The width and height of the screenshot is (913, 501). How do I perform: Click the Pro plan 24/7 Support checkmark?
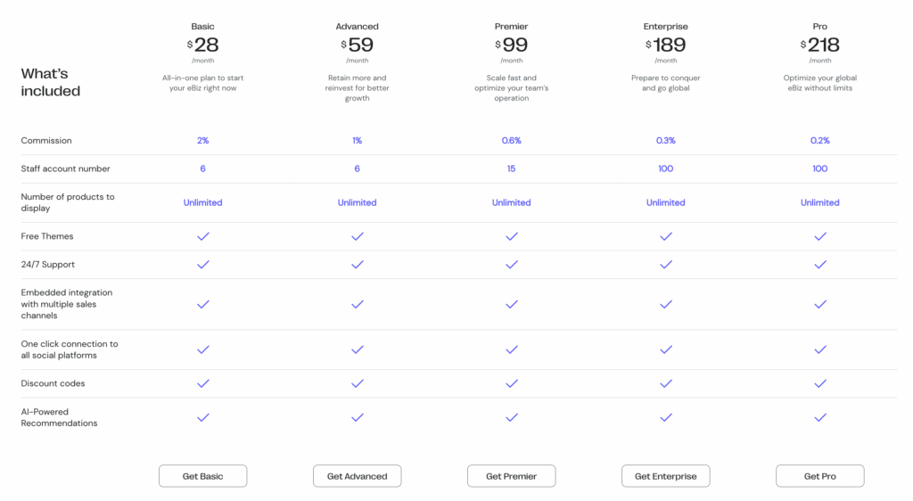[820, 264]
